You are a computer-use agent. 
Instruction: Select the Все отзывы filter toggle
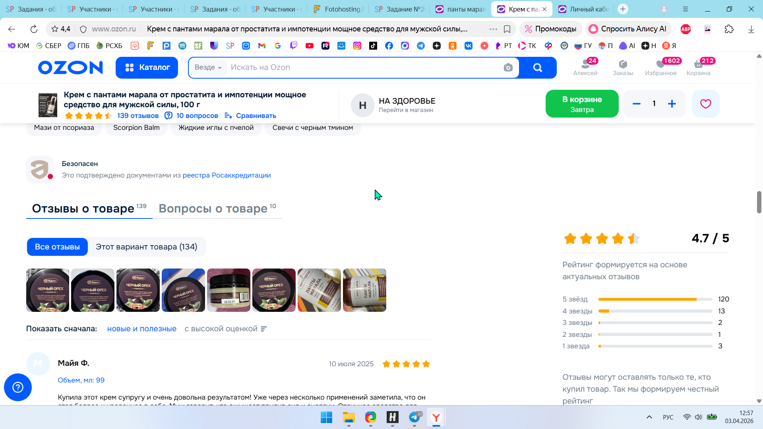(x=57, y=247)
